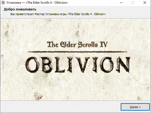The image size is (151, 113).
Task: Click the empty grey bar beside Далее
Action: tap(60, 107)
